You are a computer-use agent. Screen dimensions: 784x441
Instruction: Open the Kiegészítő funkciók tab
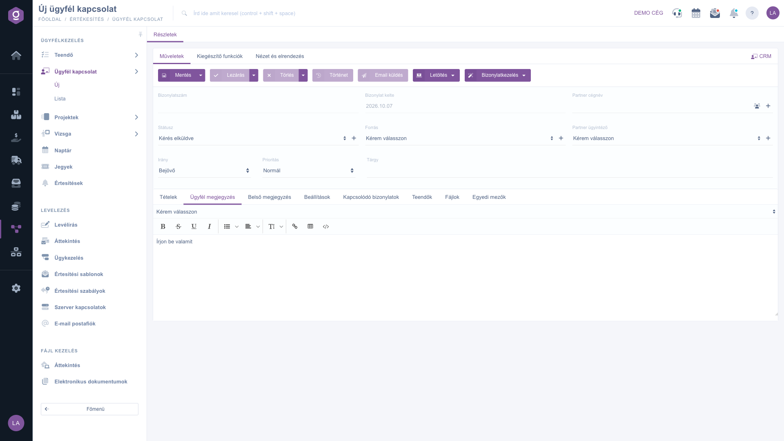[x=220, y=56]
